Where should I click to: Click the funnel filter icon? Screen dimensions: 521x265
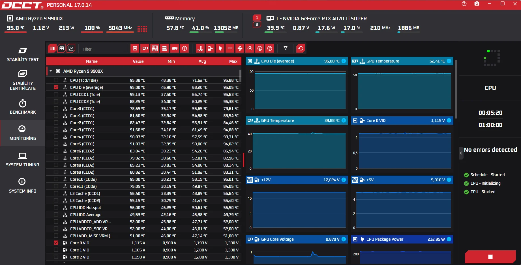click(x=286, y=48)
